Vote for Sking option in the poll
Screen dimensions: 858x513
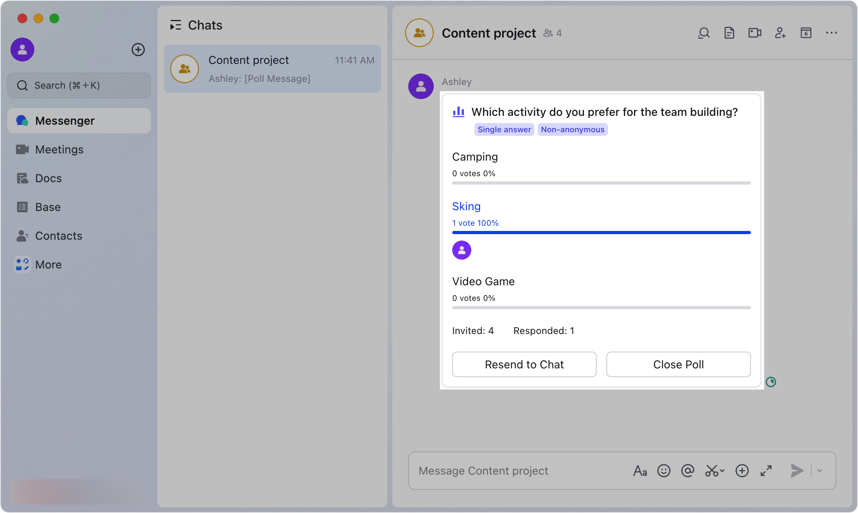tap(466, 206)
